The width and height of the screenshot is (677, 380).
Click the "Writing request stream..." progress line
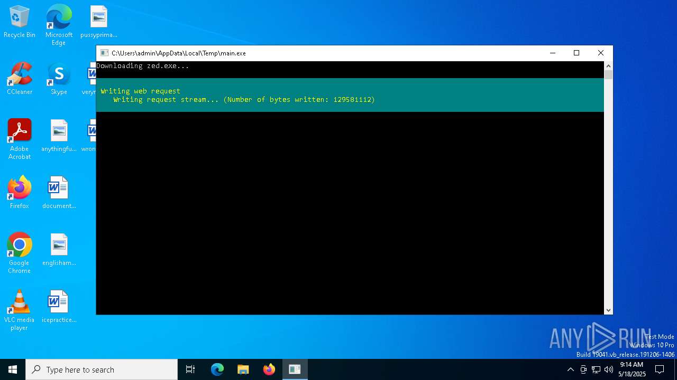point(244,99)
